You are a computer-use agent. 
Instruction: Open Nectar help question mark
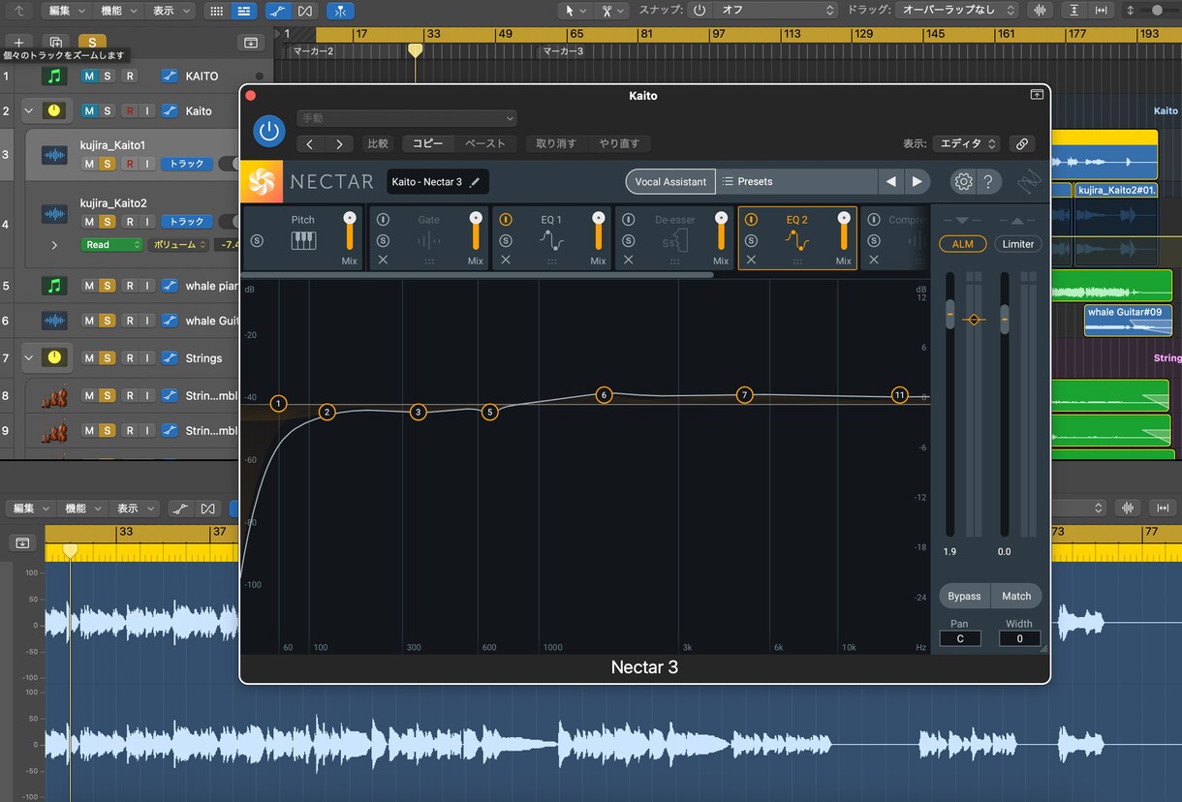(988, 181)
